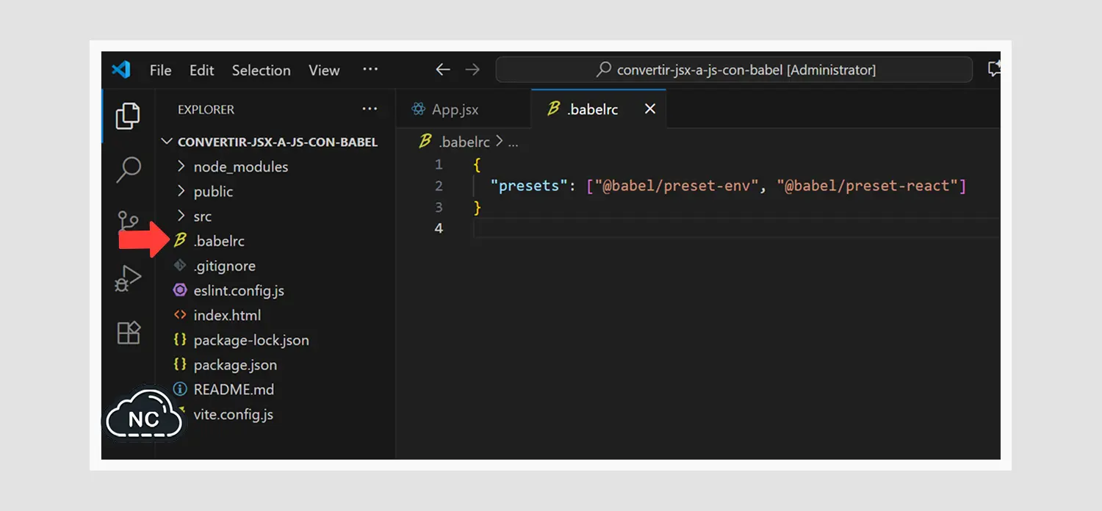Open package.json in the file tree

pos(234,365)
